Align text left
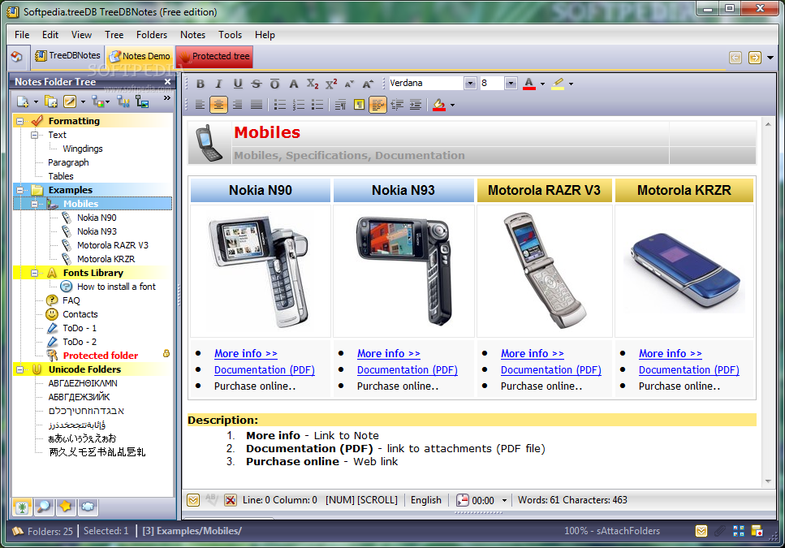The height and width of the screenshot is (548, 785). (200, 105)
